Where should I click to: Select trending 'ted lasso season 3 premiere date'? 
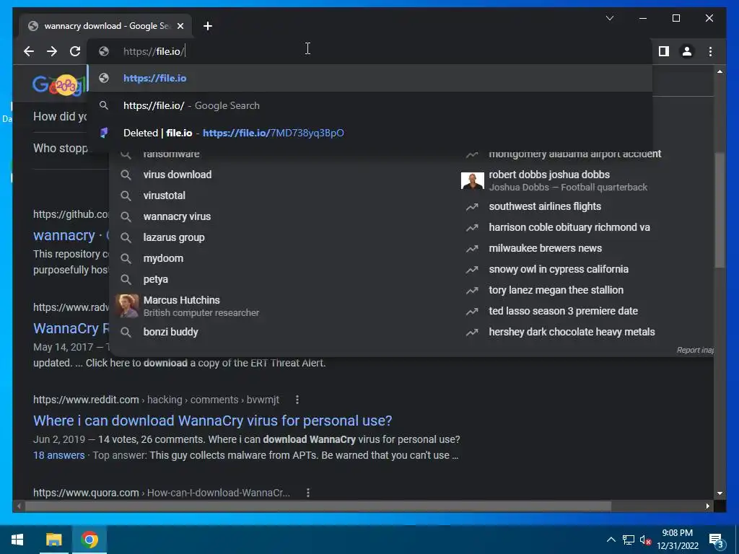click(563, 311)
